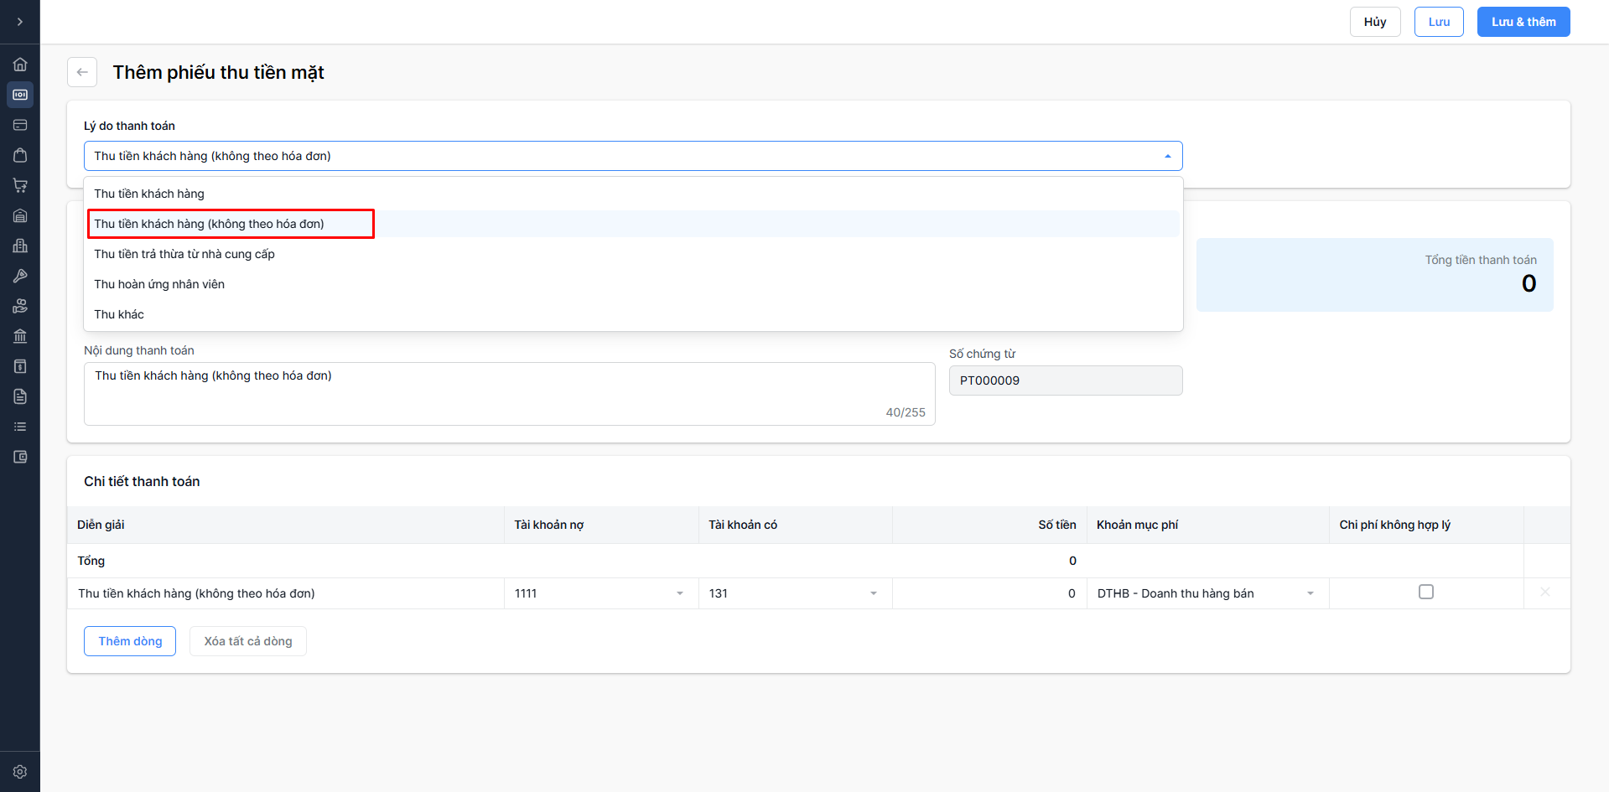
Task: Collapse the Lý do thanh toán dropdown
Action: (x=1167, y=157)
